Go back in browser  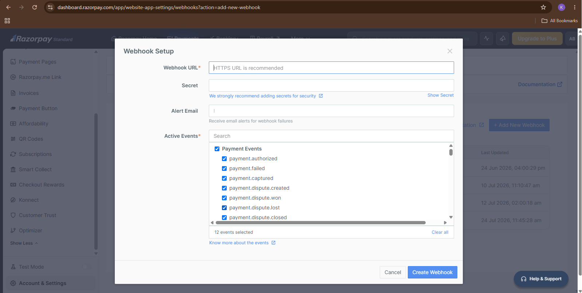click(8, 7)
